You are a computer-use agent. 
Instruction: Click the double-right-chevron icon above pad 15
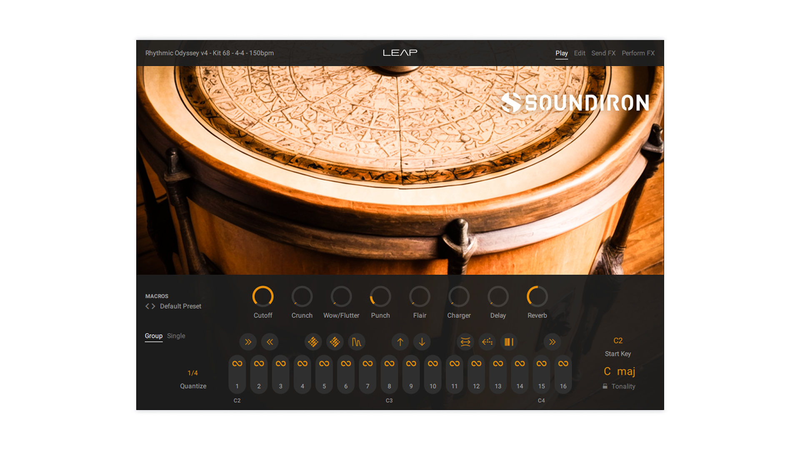(552, 342)
